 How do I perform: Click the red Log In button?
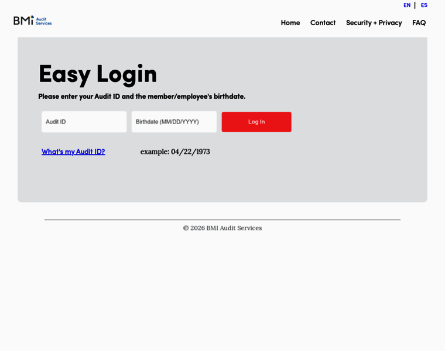(x=256, y=122)
